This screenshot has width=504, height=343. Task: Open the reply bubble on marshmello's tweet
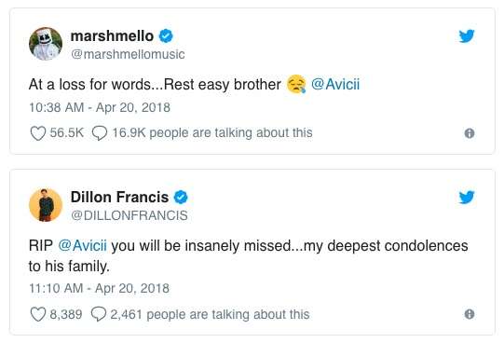click(x=100, y=133)
